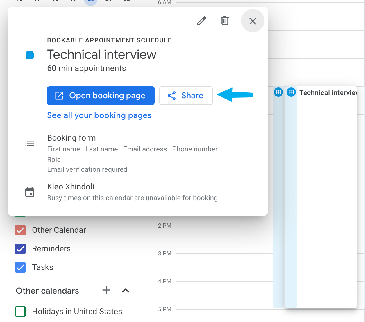Click the calendar icon next to Kleo Xhindoli
The width and height of the screenshot is (365, 322).
(29, 192)
